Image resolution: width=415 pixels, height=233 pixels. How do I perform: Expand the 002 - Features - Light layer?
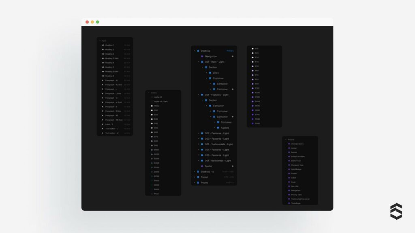tap(199, 133)
